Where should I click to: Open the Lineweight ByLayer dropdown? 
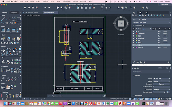click(x=162, y=89)
